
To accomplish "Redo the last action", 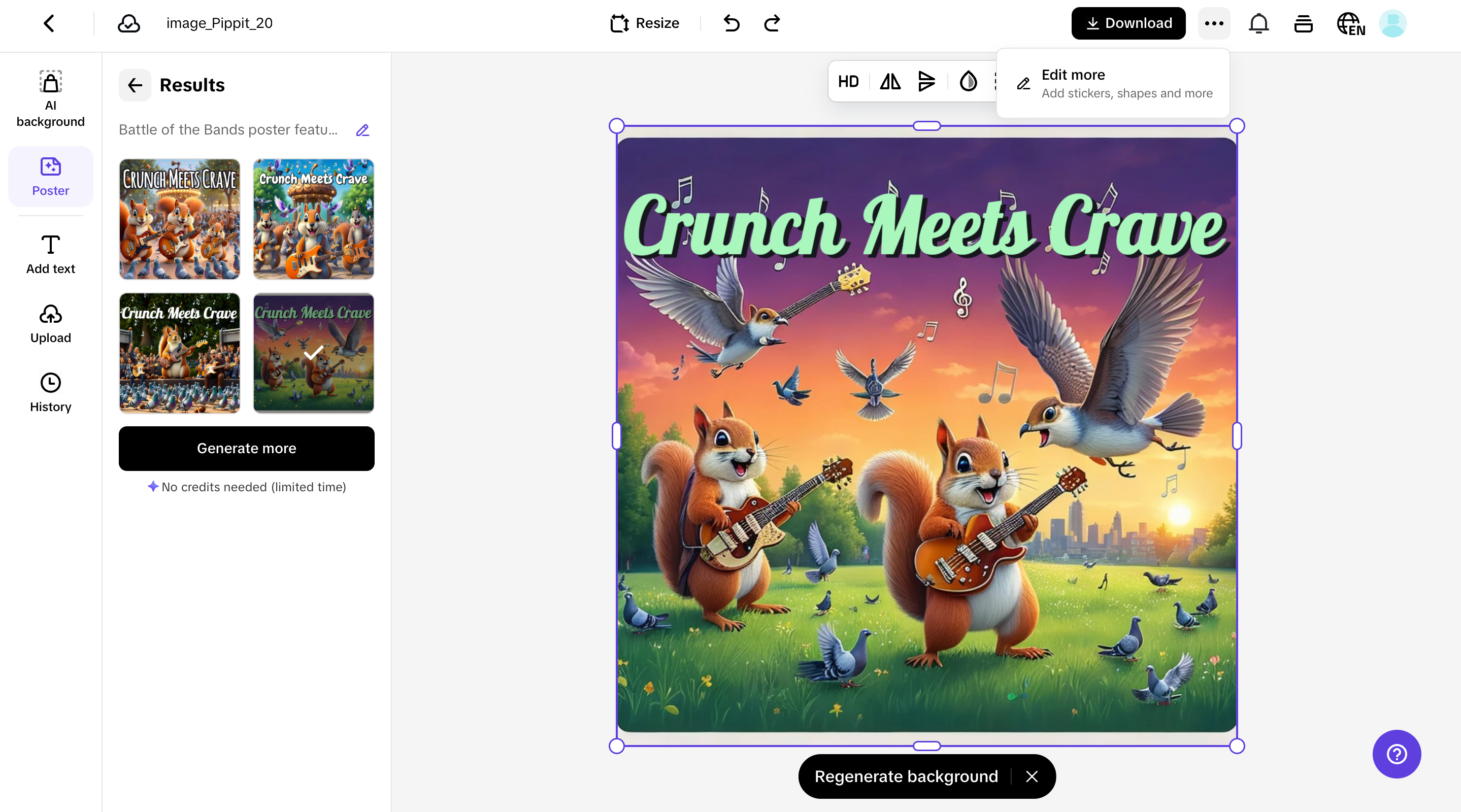I will click(x=772, y=23).
